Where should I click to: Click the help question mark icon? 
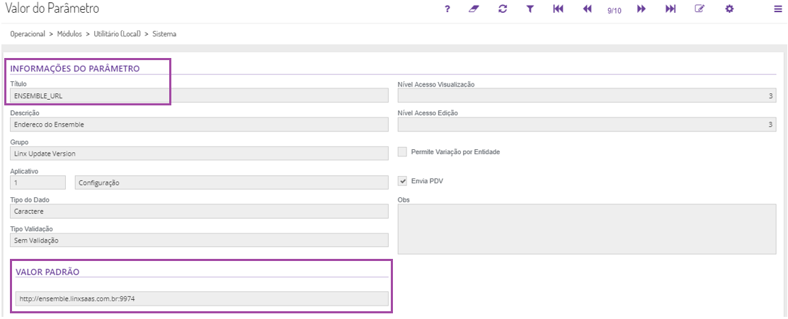point(447,9)
